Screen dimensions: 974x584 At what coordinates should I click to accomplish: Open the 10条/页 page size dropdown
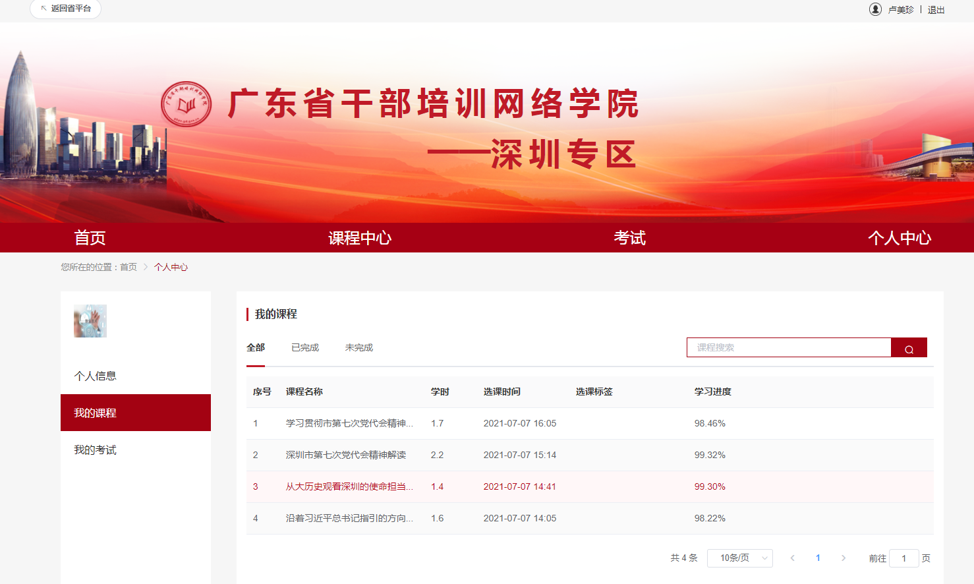[739, 558]
